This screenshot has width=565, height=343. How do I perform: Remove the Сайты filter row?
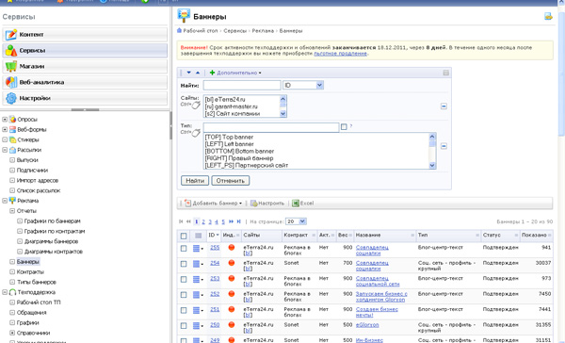coord(444,106)
